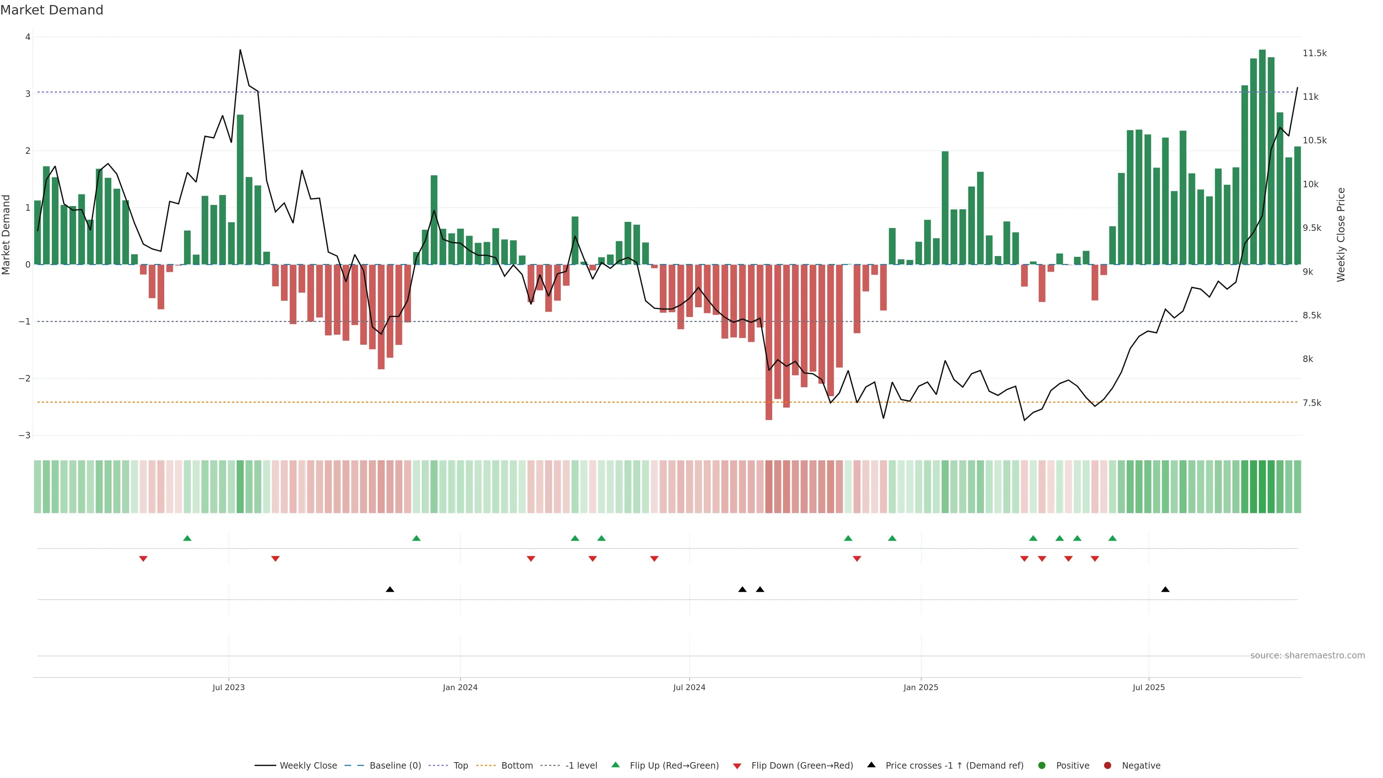This screenshot has width=1383, height=778.
Task: Click the green Positive legend dot
Action: click(x=1042, y=765)
